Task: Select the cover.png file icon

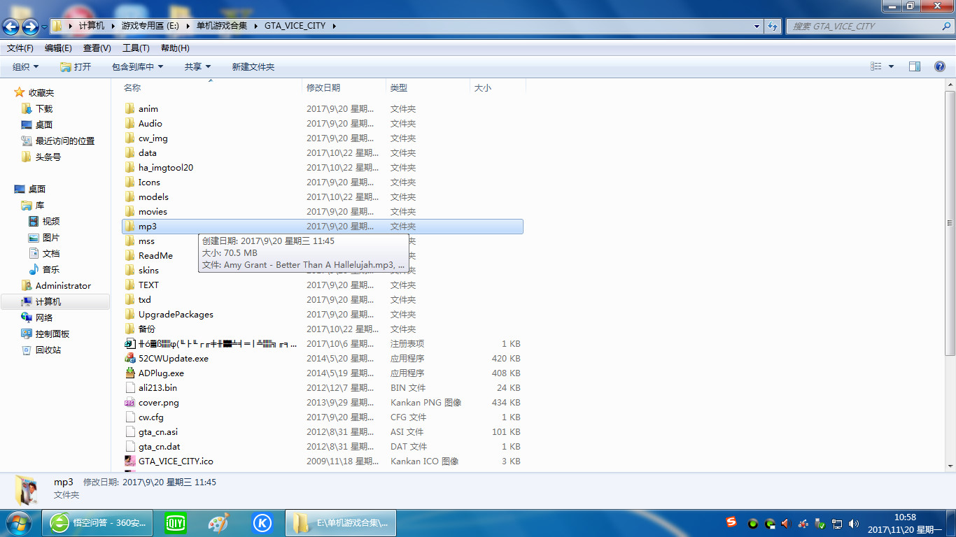Action: click(x=129, y=402)
